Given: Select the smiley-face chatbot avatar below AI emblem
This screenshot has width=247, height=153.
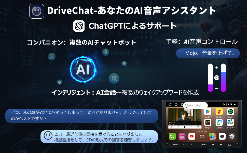Looking at the screenshot, I should click(60, 82).
